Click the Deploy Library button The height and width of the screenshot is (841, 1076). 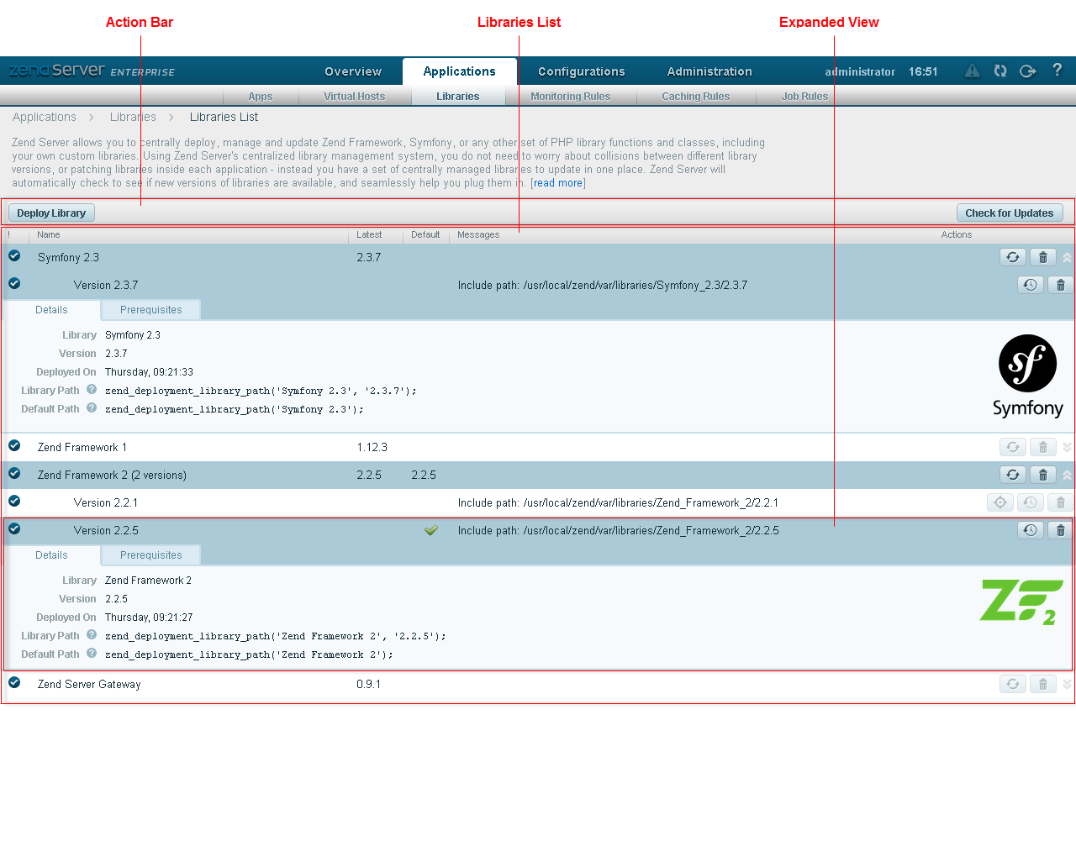coord(51,213)
